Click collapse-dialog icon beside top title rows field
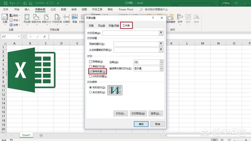The height and width of the screenshot is (141, 251). pos(161,43)
